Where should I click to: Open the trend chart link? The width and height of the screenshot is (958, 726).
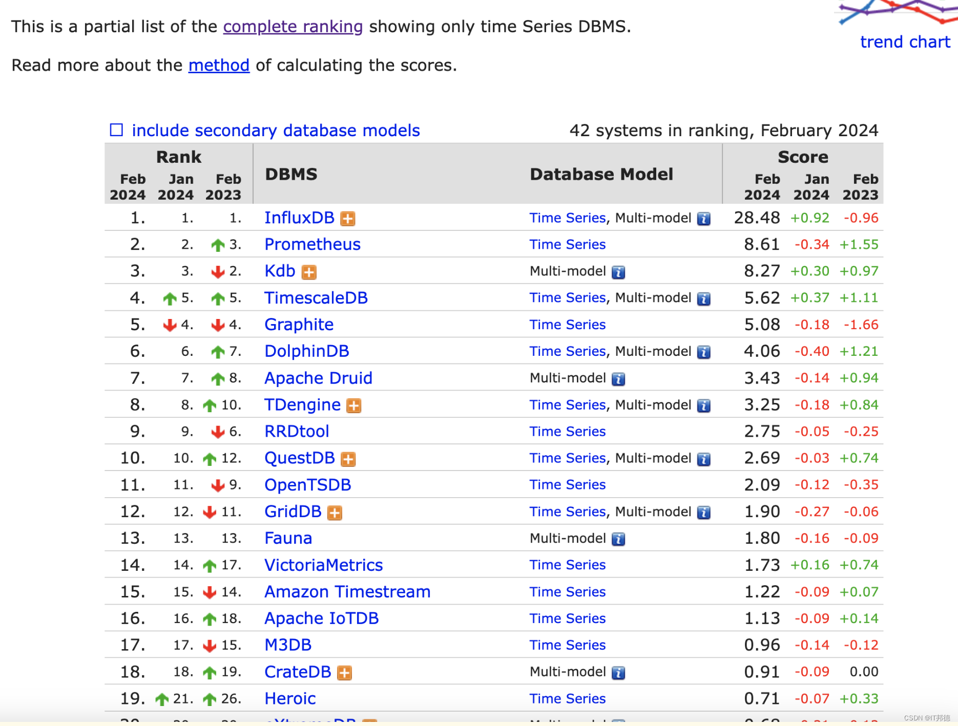(x=905, y=41)
